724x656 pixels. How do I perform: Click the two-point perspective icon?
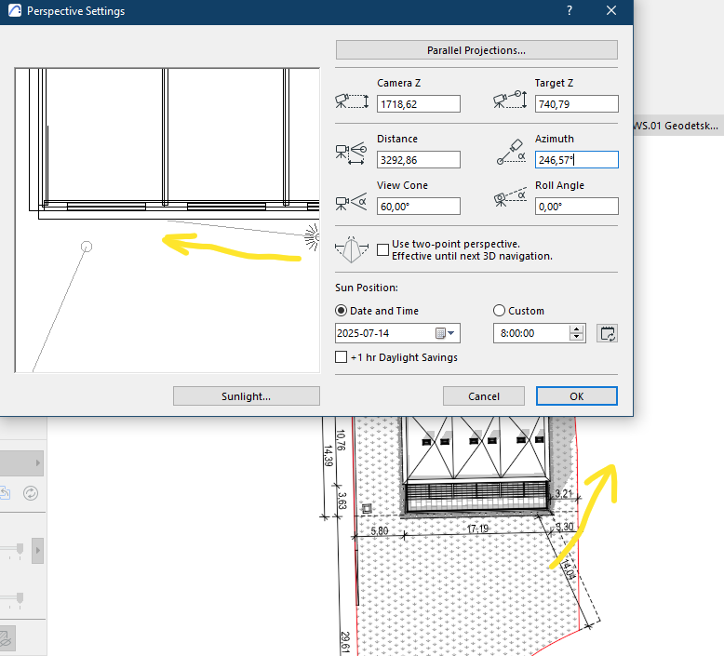[352, 249]
